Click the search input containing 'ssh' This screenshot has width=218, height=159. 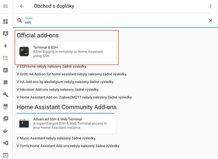click(114, 22)
